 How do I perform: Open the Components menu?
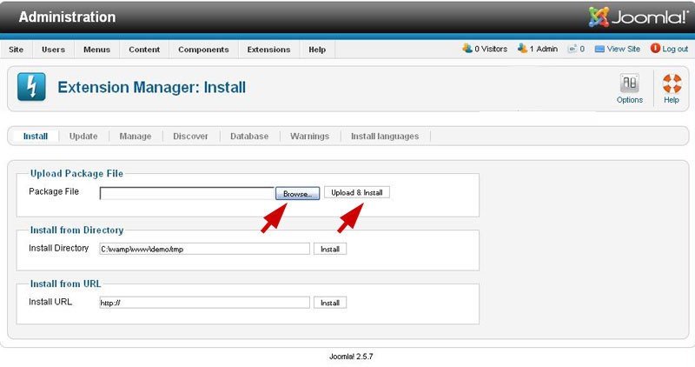203,50
